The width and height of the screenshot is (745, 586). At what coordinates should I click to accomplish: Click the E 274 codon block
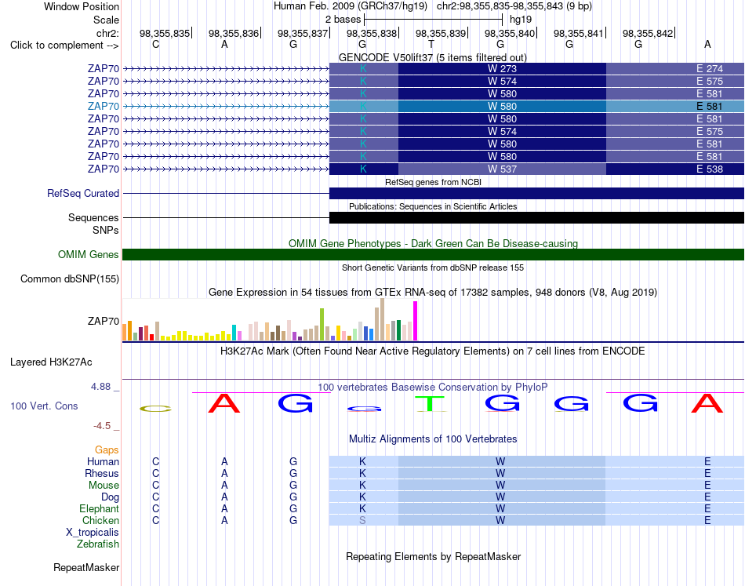tap(675, 68)
